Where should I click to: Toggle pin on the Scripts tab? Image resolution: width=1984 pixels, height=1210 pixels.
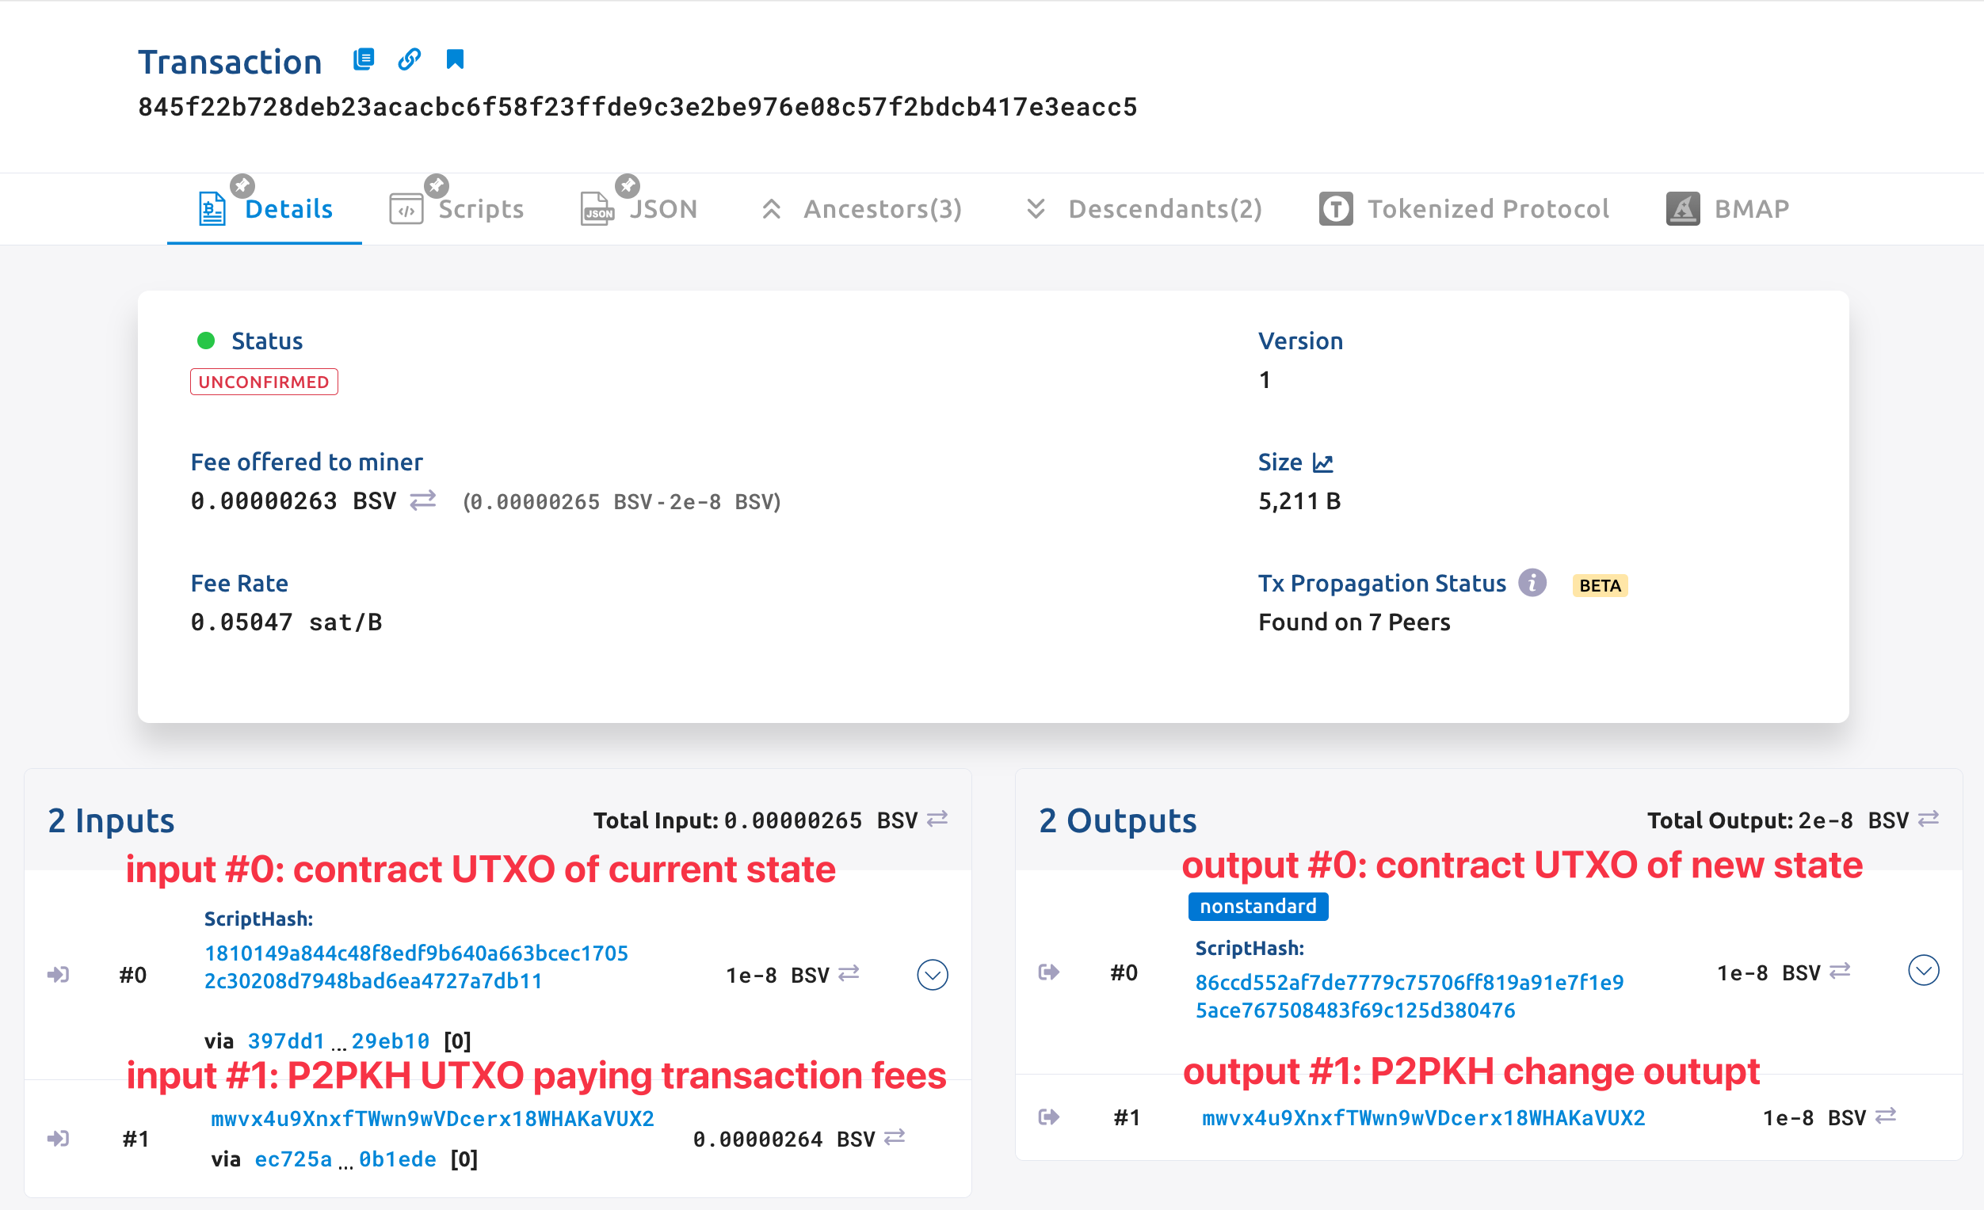(437, 185)
